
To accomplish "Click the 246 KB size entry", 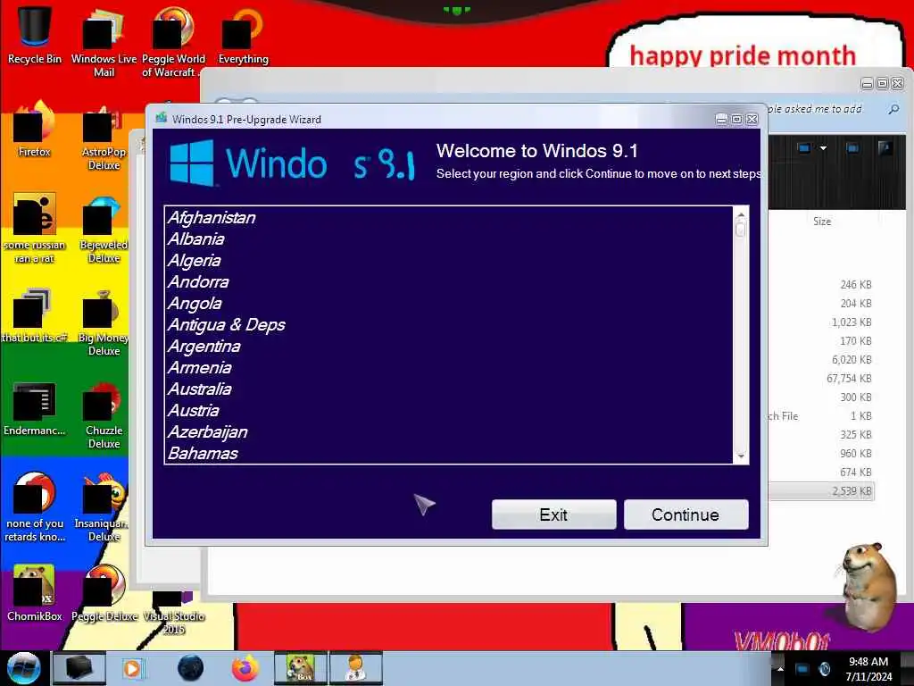I will pos(856,285).
